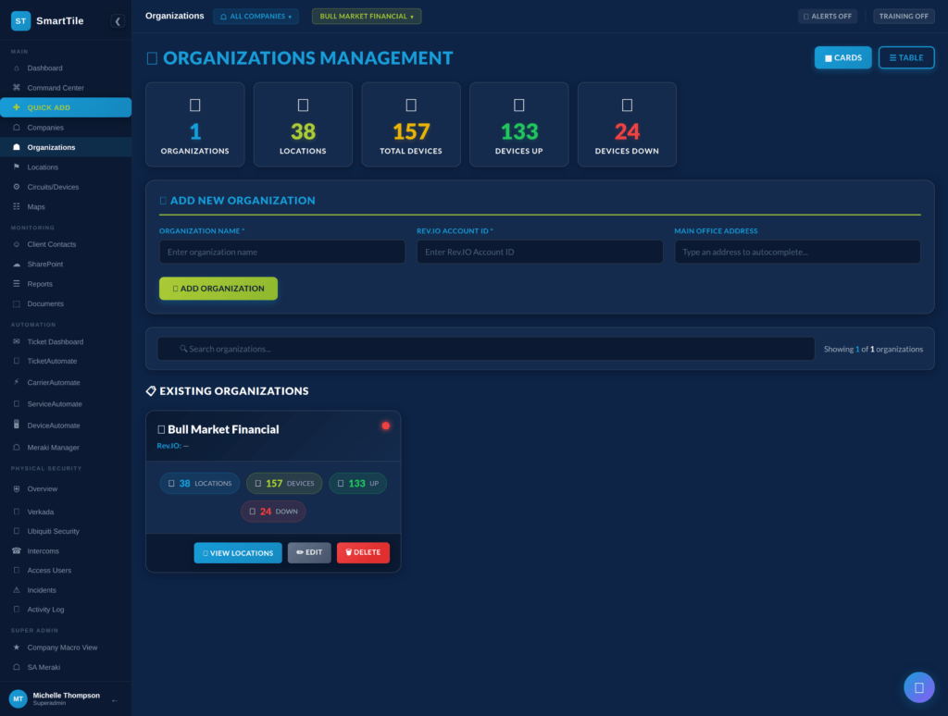Focus the Organization Name input field
The width and height of the screenshot is (948, 716).
282,252
